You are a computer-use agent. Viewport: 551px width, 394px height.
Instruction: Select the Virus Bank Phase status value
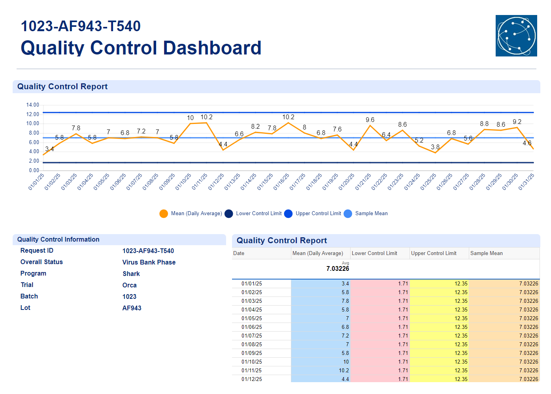(149, 263)
